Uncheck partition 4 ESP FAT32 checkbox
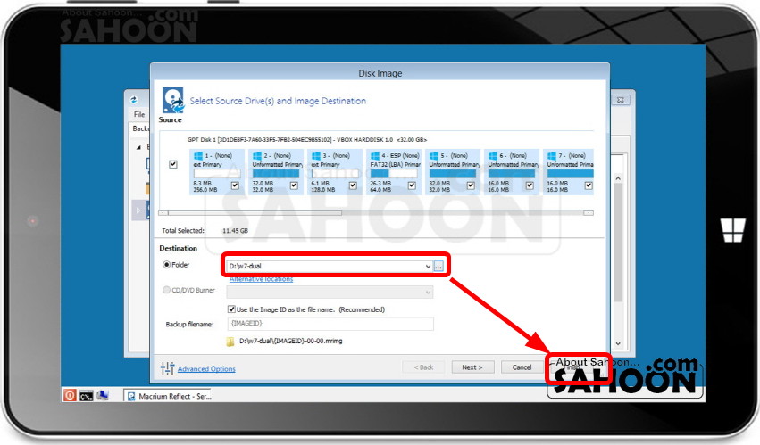The width and height of the screenshot is (760, 445). click(x=412, y=185)
